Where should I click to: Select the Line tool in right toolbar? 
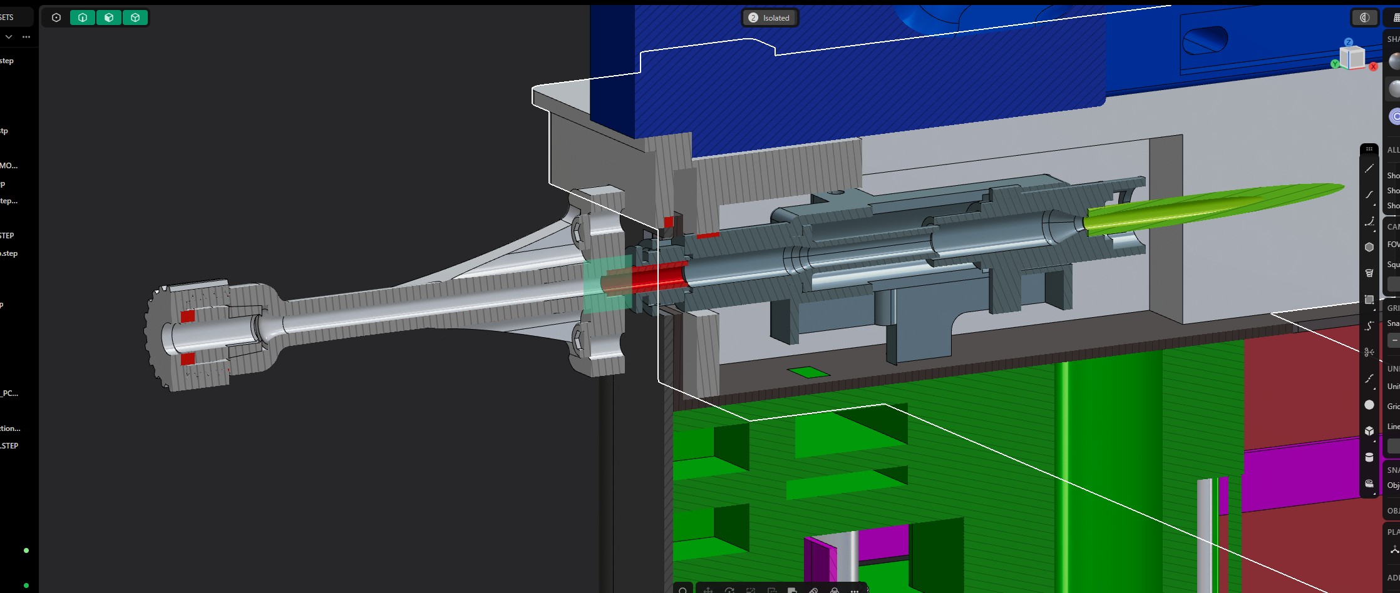1369,168
